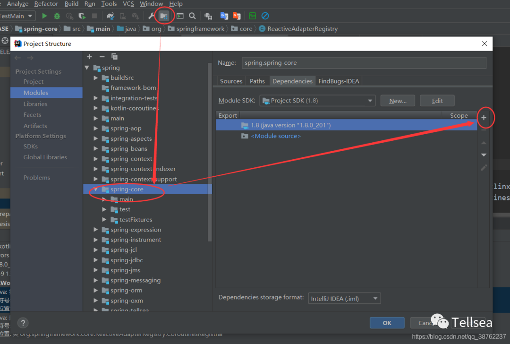Click the OK button

click(x=387, y=323)
